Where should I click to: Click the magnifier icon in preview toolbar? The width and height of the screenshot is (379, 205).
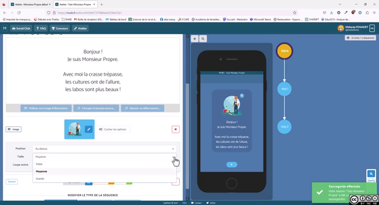click(x=203, y=39)
